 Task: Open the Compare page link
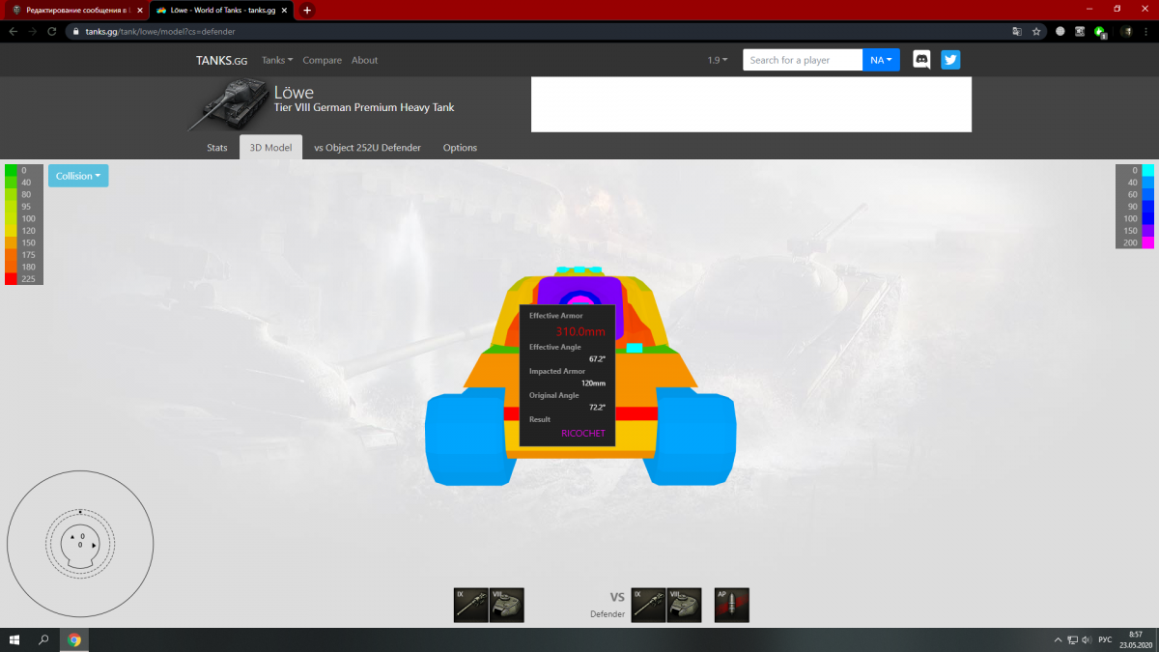(x=322, y=60)
